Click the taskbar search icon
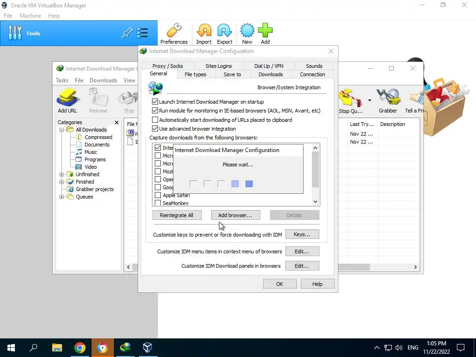This screenshot has height=357, width=476. pyautogui.click(x=33, y=348)
